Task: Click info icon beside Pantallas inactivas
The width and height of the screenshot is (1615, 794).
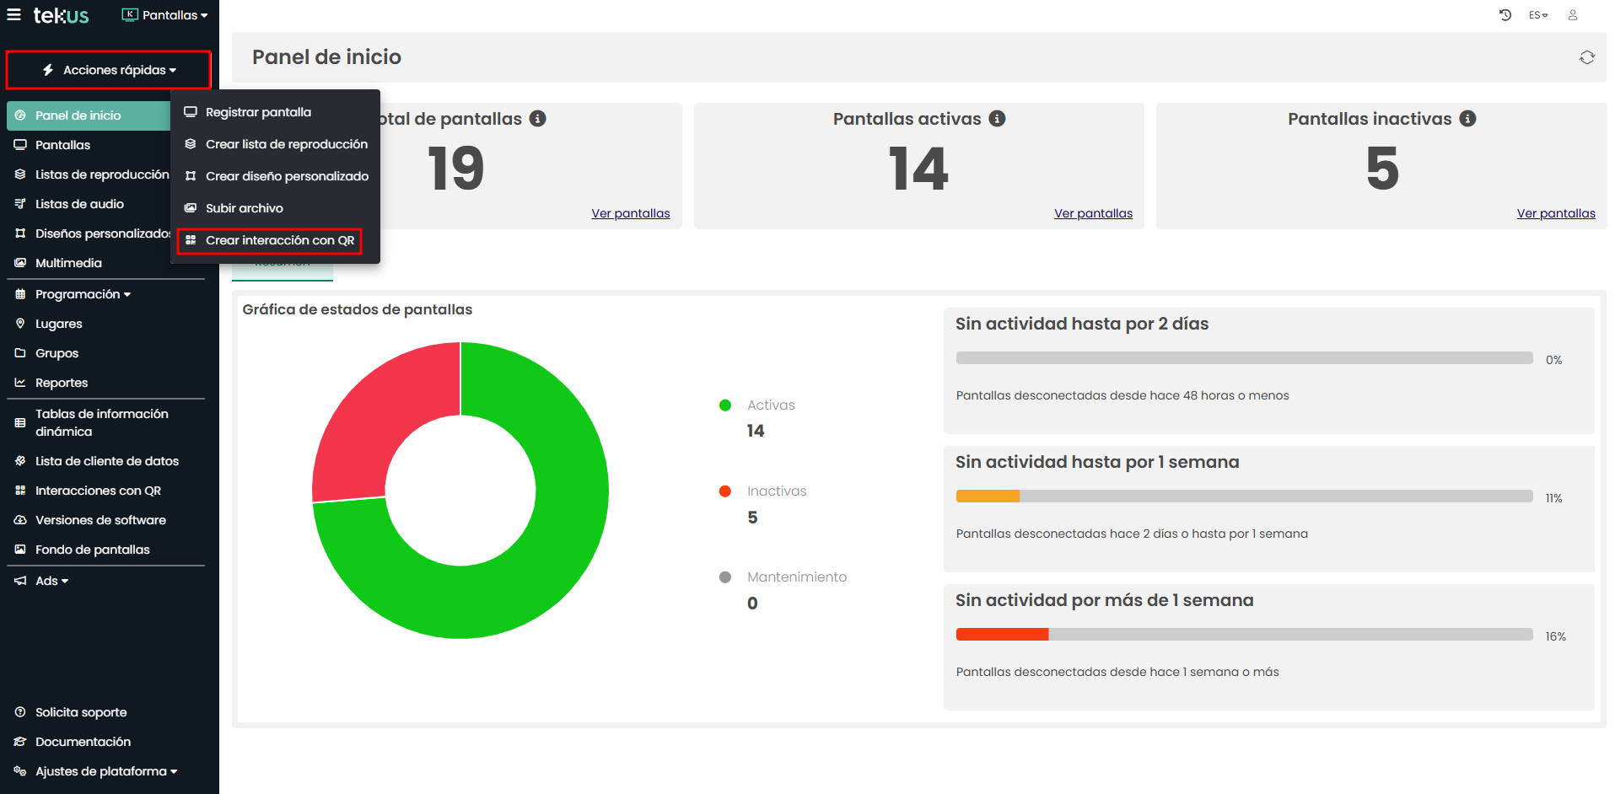Action: click(x=1467, y=119)
